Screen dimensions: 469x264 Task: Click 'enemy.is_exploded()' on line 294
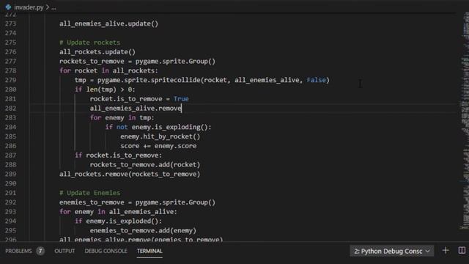coord(122,221)
